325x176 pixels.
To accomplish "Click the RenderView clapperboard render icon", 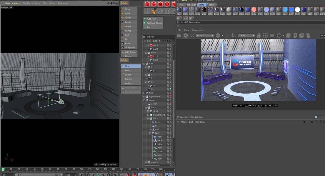I will pos(179,35).
